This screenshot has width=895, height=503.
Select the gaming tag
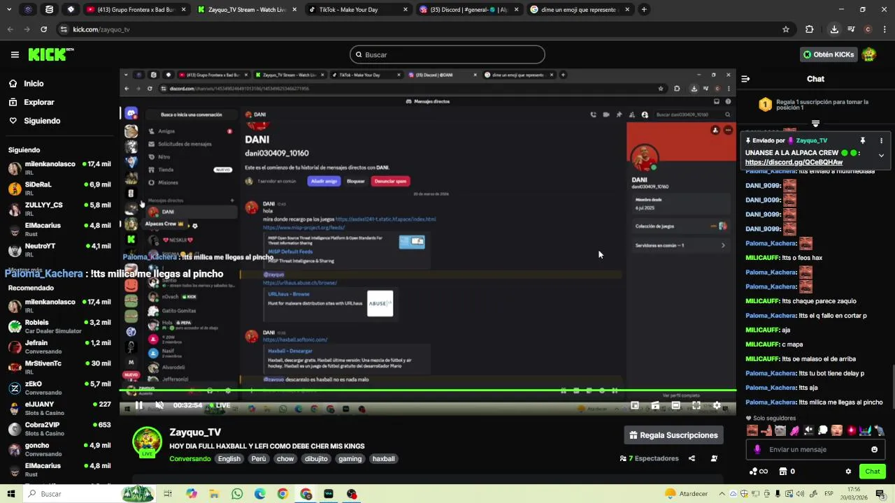tap(350, 459)
